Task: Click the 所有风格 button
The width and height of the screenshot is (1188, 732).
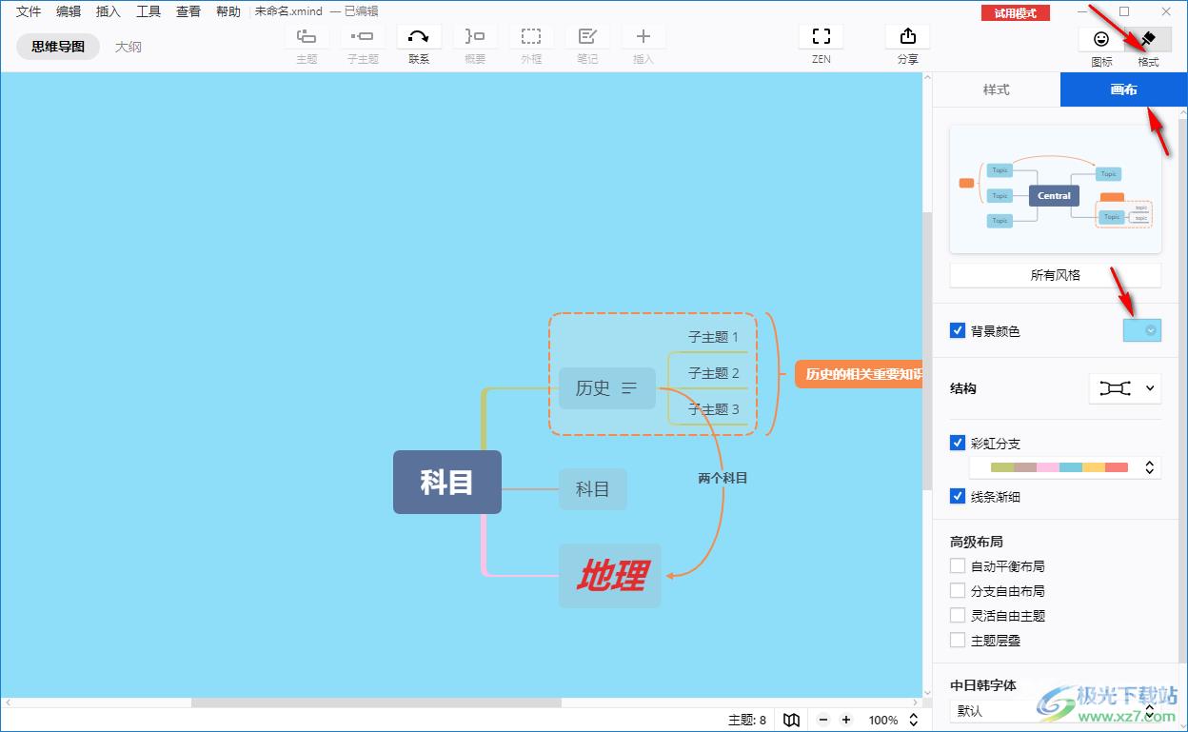Action: pos(1056,275)
